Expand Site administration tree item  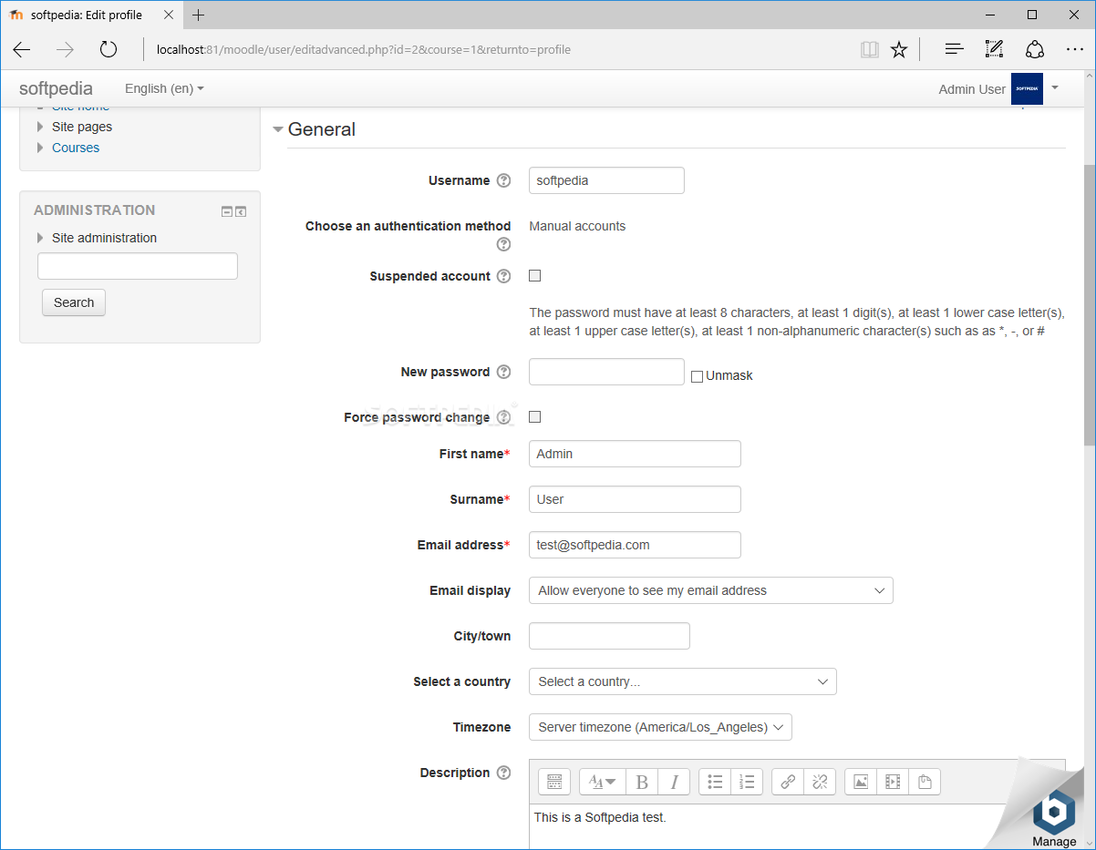click(40, 238)
